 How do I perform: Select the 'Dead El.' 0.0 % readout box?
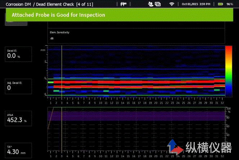pyautogui.click(x=18, y=54)
